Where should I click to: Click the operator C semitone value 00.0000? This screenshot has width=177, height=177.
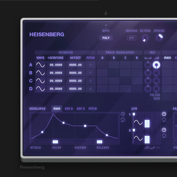tap(56, 81)
